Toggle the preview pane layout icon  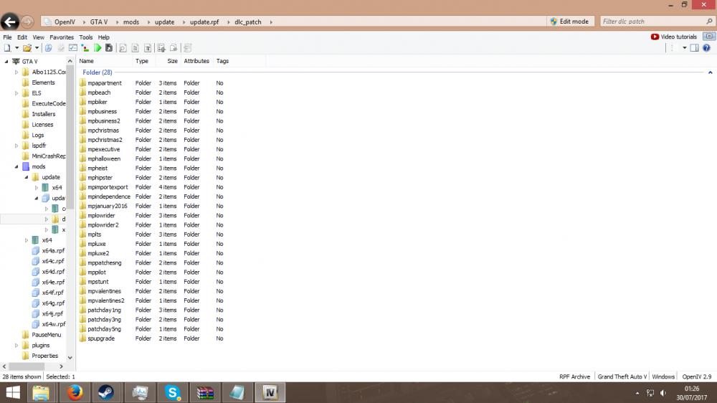(x=694, y=48)
